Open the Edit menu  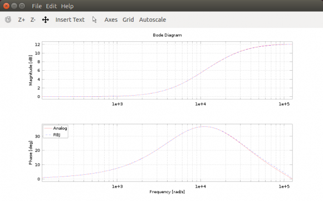51,6
